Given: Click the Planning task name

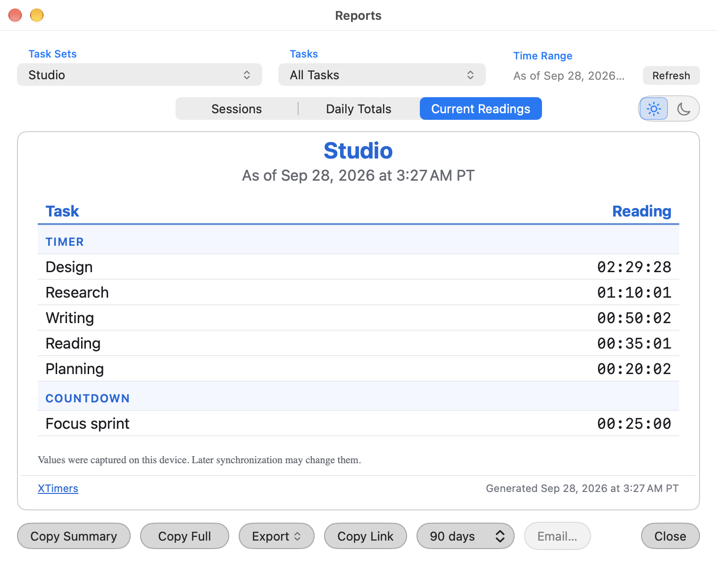Looking at the screenshot, I should point(75,369).
